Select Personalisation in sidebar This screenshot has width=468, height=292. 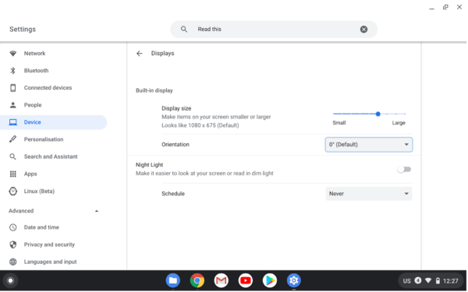point(44,139)
